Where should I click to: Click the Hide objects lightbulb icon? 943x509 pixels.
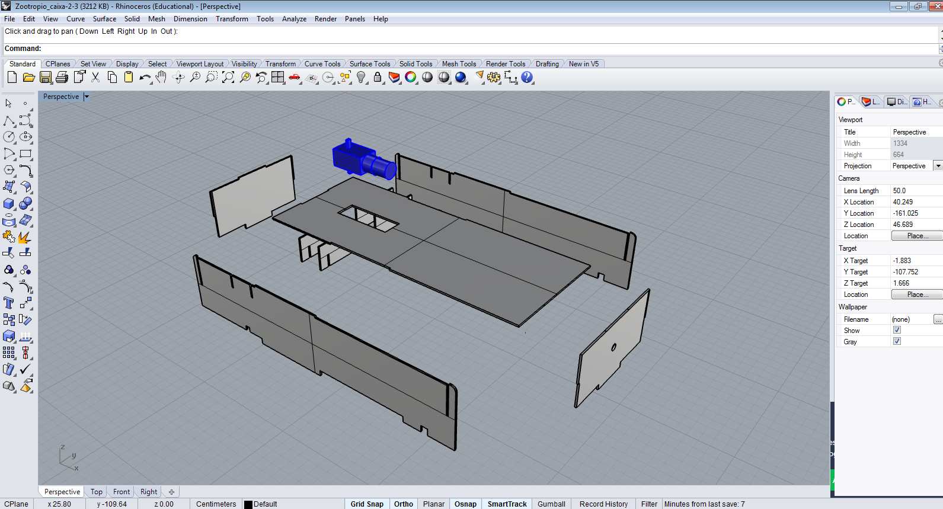tap(361, 77)
